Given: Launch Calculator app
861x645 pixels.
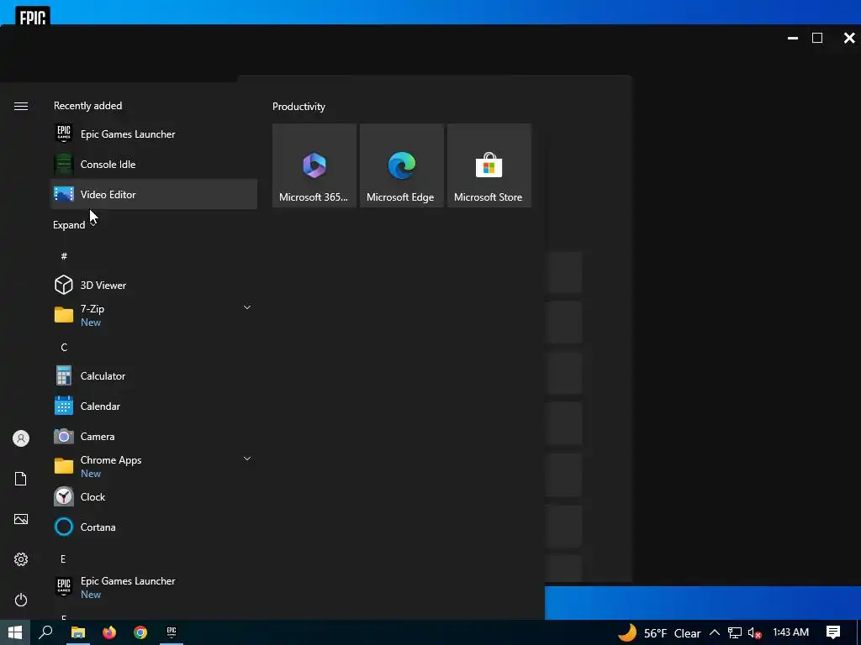Looking at the screenshot, I should (x=154, y=375).
